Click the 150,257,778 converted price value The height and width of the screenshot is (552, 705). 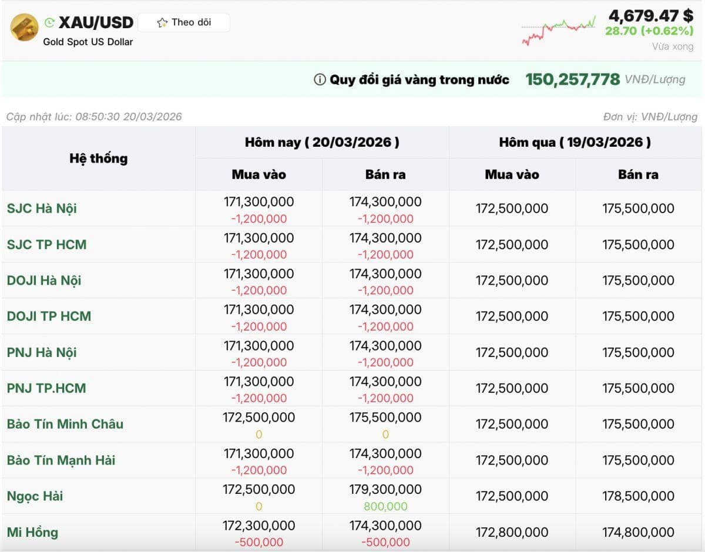click(573, 79)
